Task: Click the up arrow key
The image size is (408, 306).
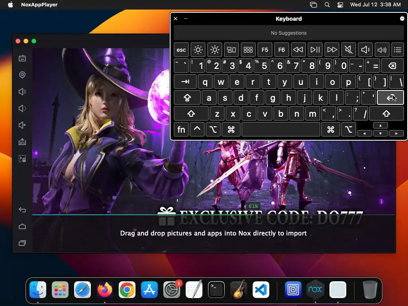Action: (x=381, y=126)
